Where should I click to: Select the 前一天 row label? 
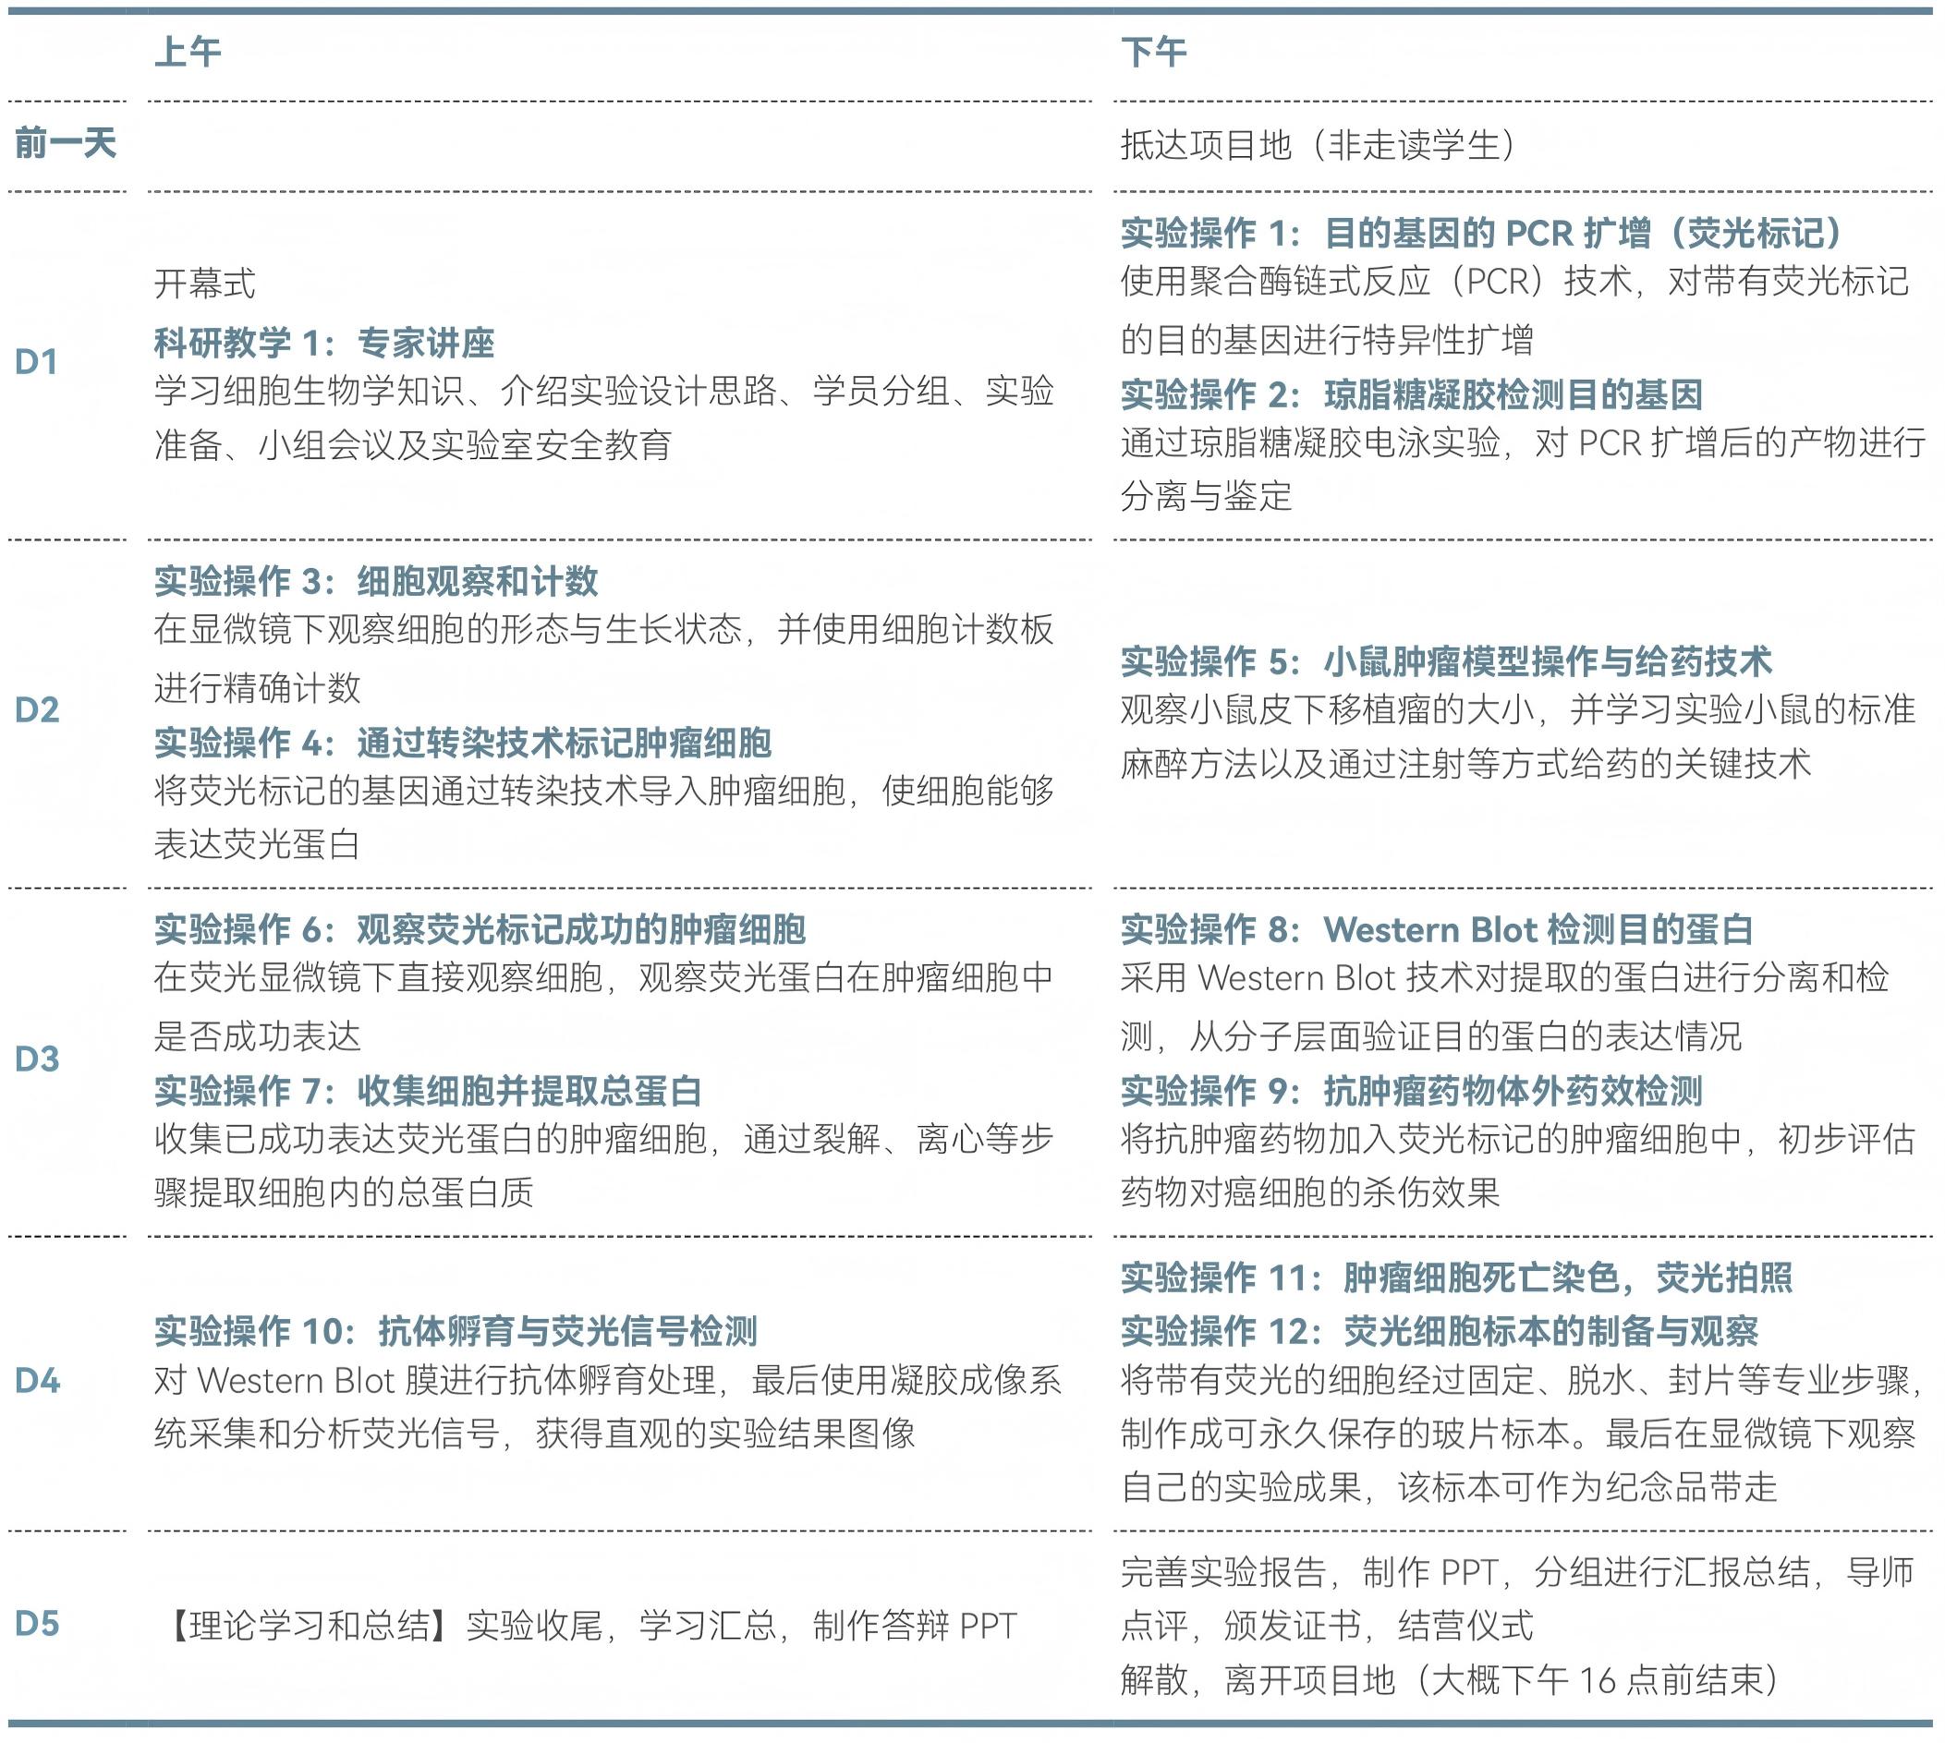[66, 144]
